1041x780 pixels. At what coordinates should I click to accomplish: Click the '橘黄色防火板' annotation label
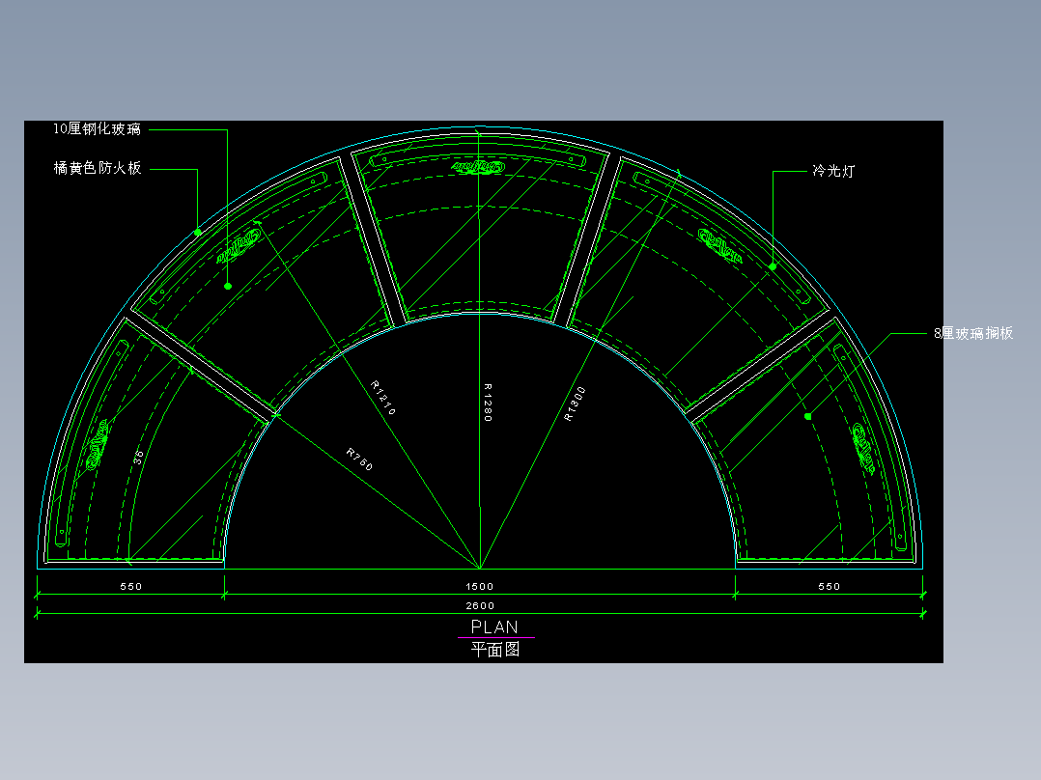tap(98, 168)
